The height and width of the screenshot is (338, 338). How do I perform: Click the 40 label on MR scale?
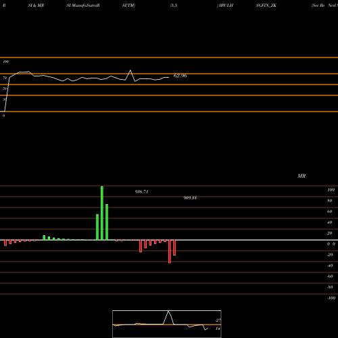329,222
